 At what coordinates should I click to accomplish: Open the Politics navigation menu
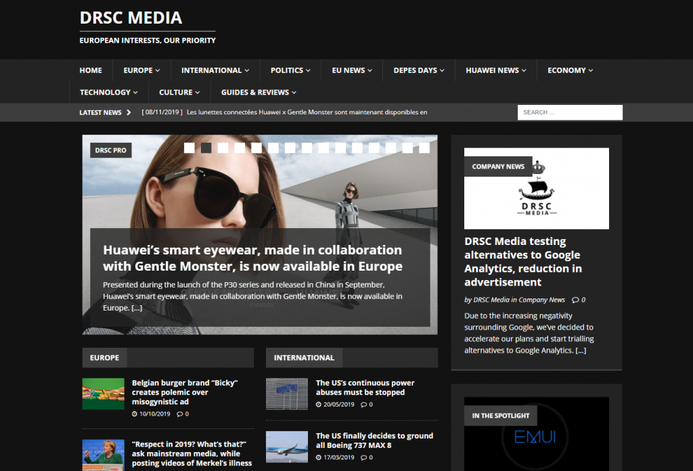pos(290,70)
